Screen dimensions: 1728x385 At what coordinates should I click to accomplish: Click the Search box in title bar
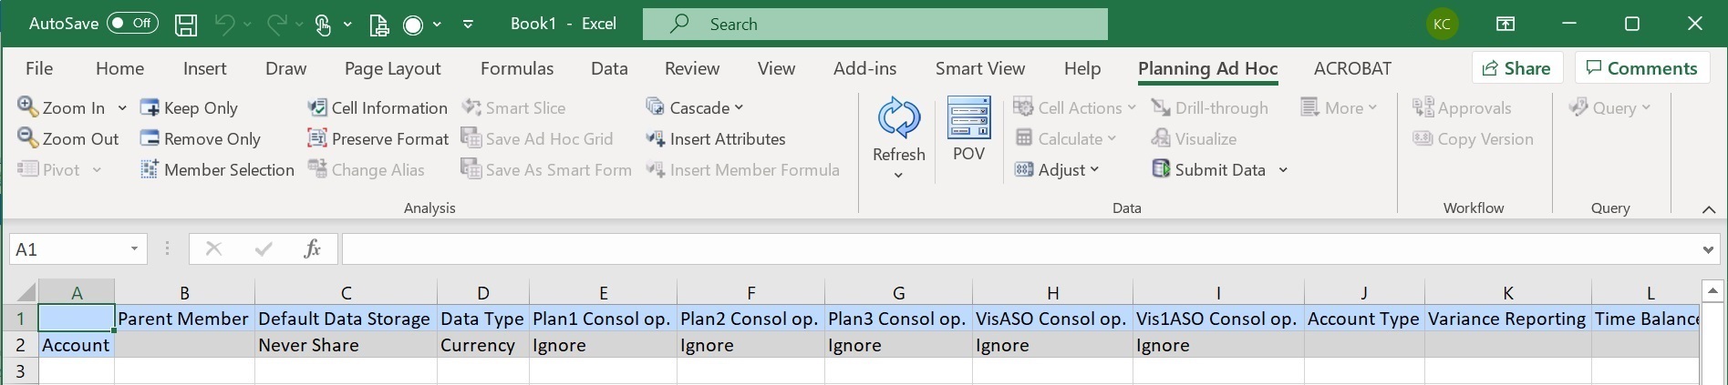(874, 25)
